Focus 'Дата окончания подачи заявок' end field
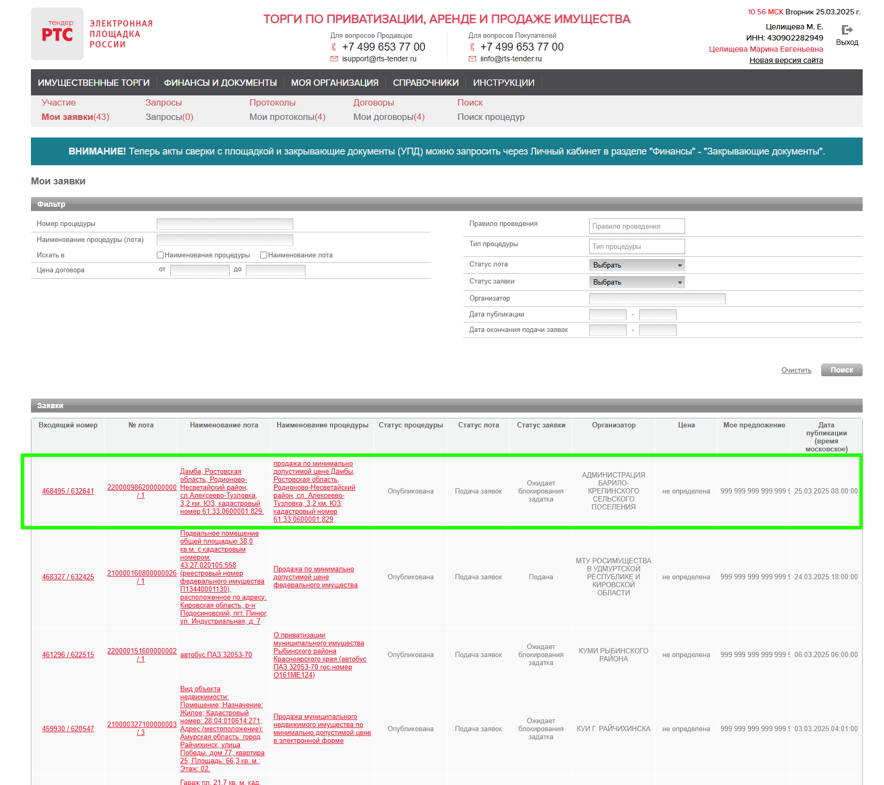The image size is (884, 785). point(658,330)
